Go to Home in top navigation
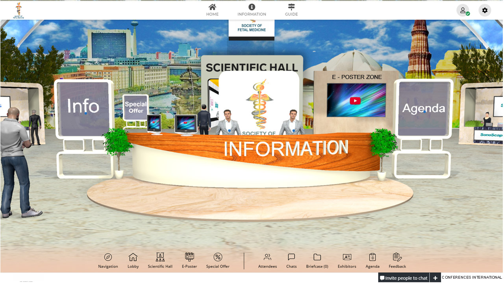Image resolution: width=504 pixels, height=283 pixels. coord(212,10)
